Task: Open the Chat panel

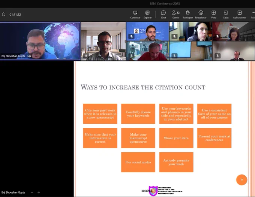Action: [x=163, y=15]
